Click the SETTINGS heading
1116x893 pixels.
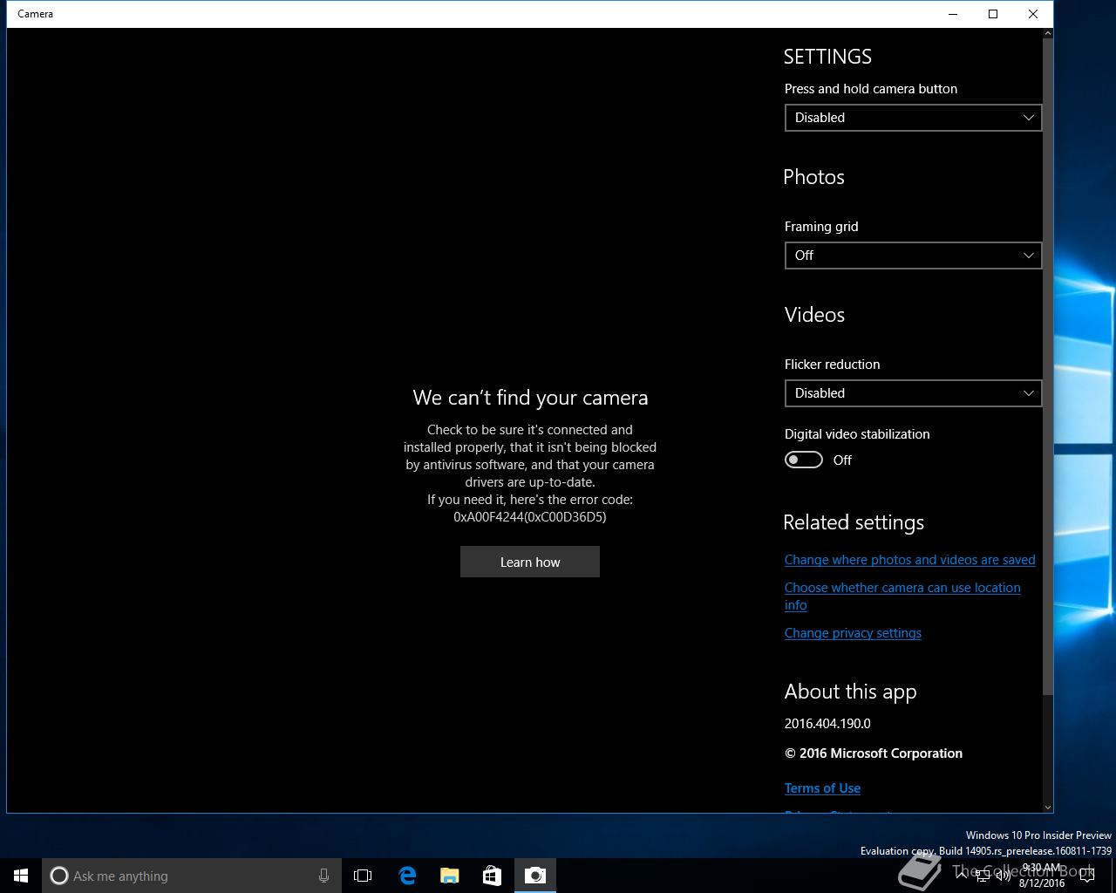827,57
